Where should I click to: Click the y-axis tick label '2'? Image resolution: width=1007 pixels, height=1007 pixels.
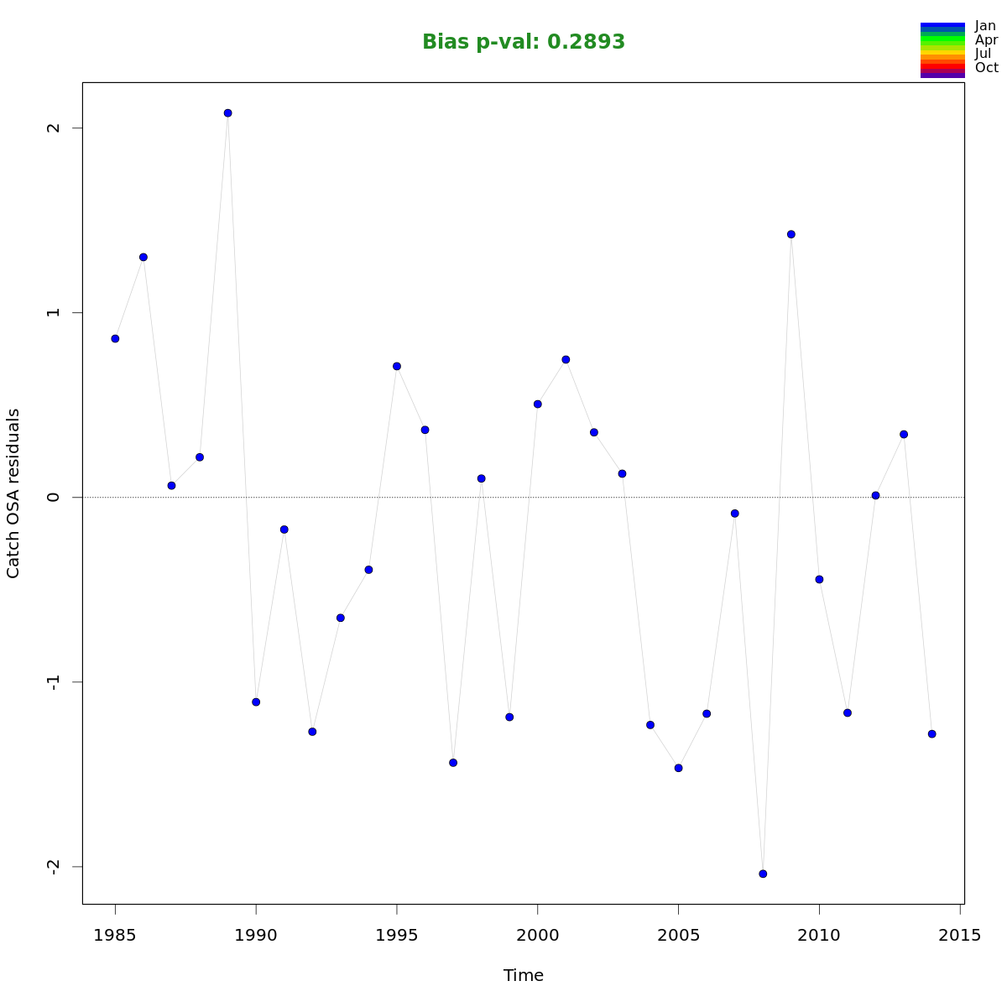tap(54, 128)
